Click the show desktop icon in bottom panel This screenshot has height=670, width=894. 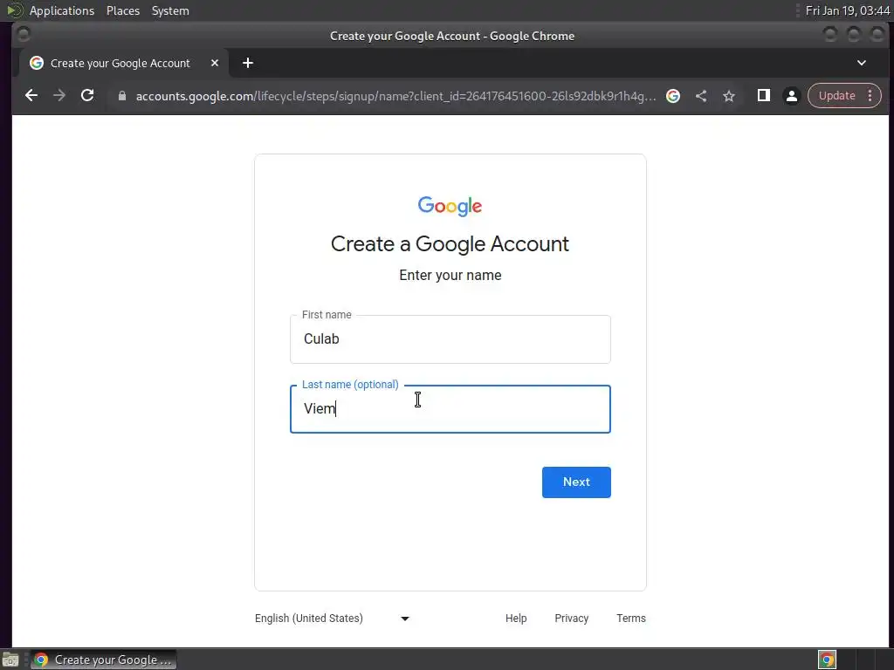coord(10,660)
